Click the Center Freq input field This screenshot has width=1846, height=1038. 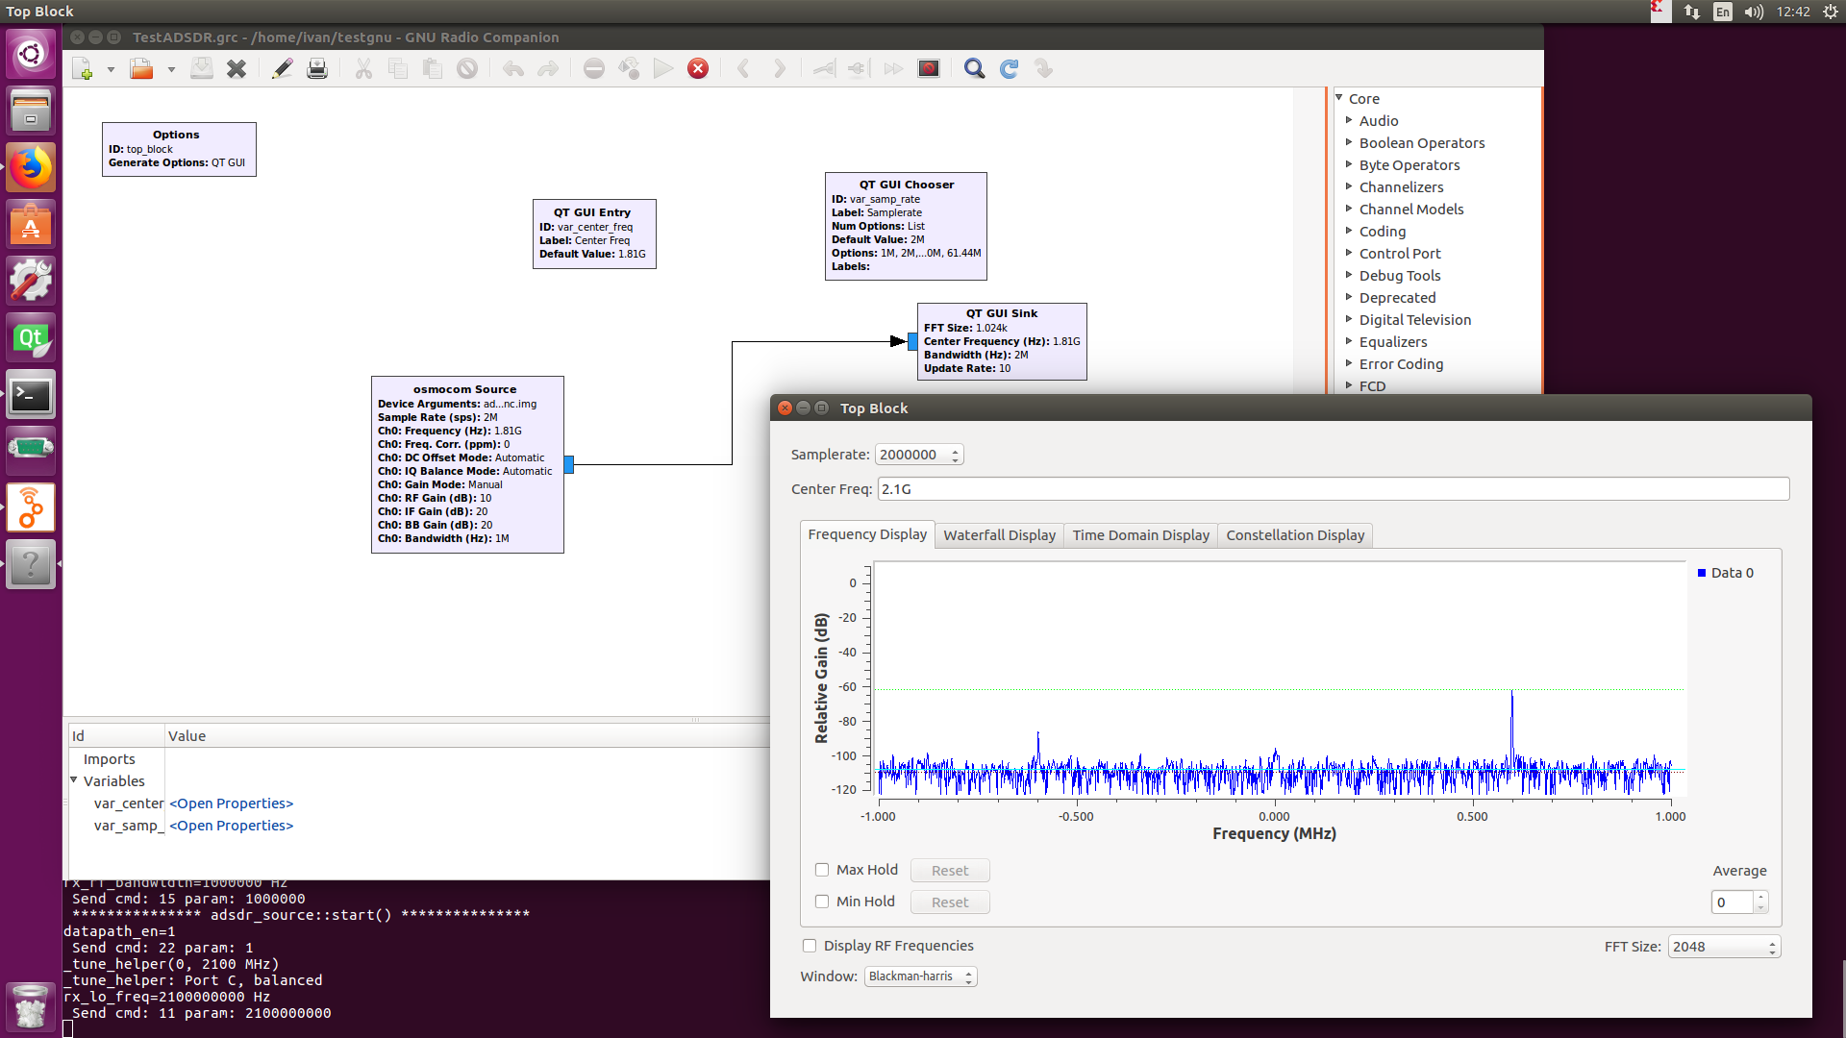click(x=1333, y=489)
